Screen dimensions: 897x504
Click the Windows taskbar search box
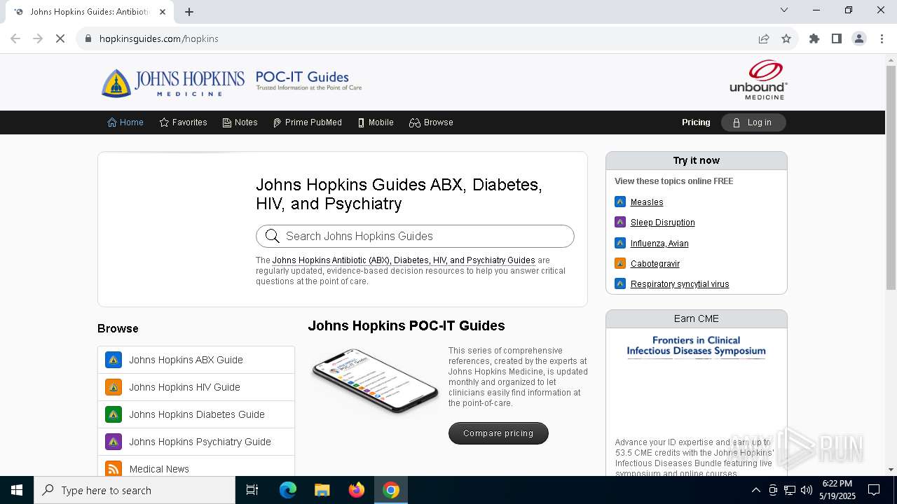coord(135,490)
